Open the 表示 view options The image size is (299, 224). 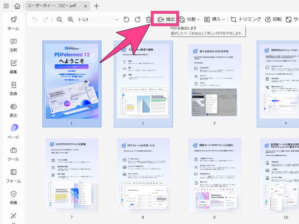[x=13, y=111]
